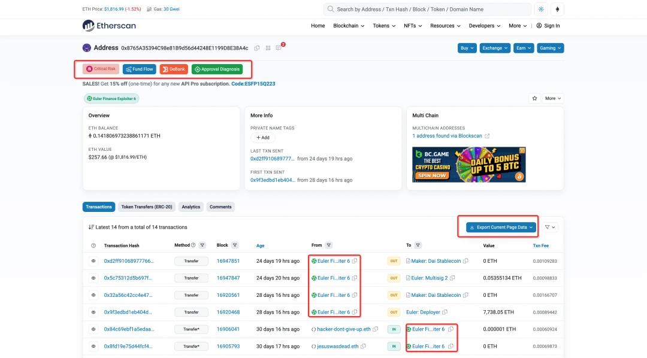Show the address QR code icon

268,48
